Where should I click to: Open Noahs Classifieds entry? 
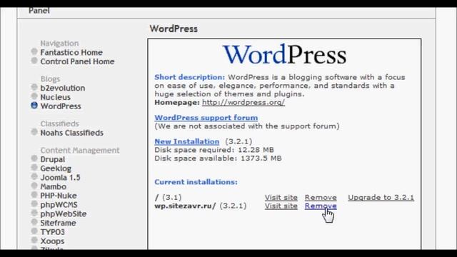[x=71, y=133]
